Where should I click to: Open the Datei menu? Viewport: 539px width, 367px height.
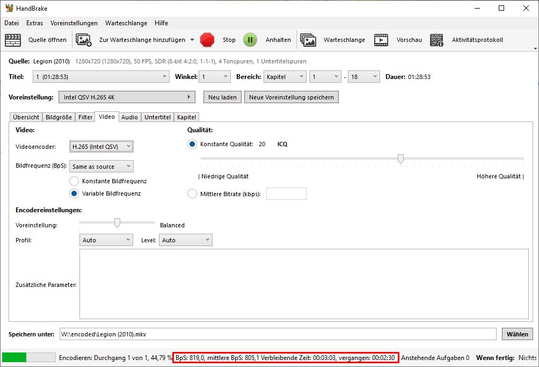11,23
